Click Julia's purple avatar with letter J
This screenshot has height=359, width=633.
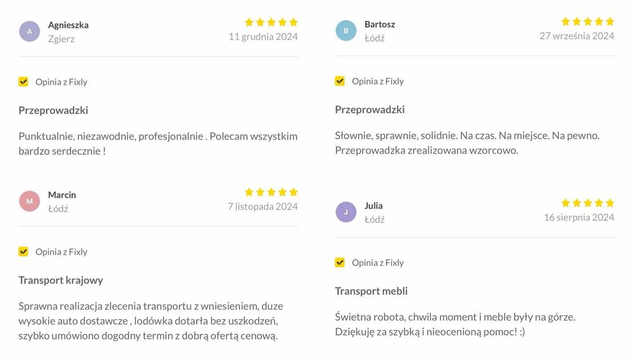(346, 211)
